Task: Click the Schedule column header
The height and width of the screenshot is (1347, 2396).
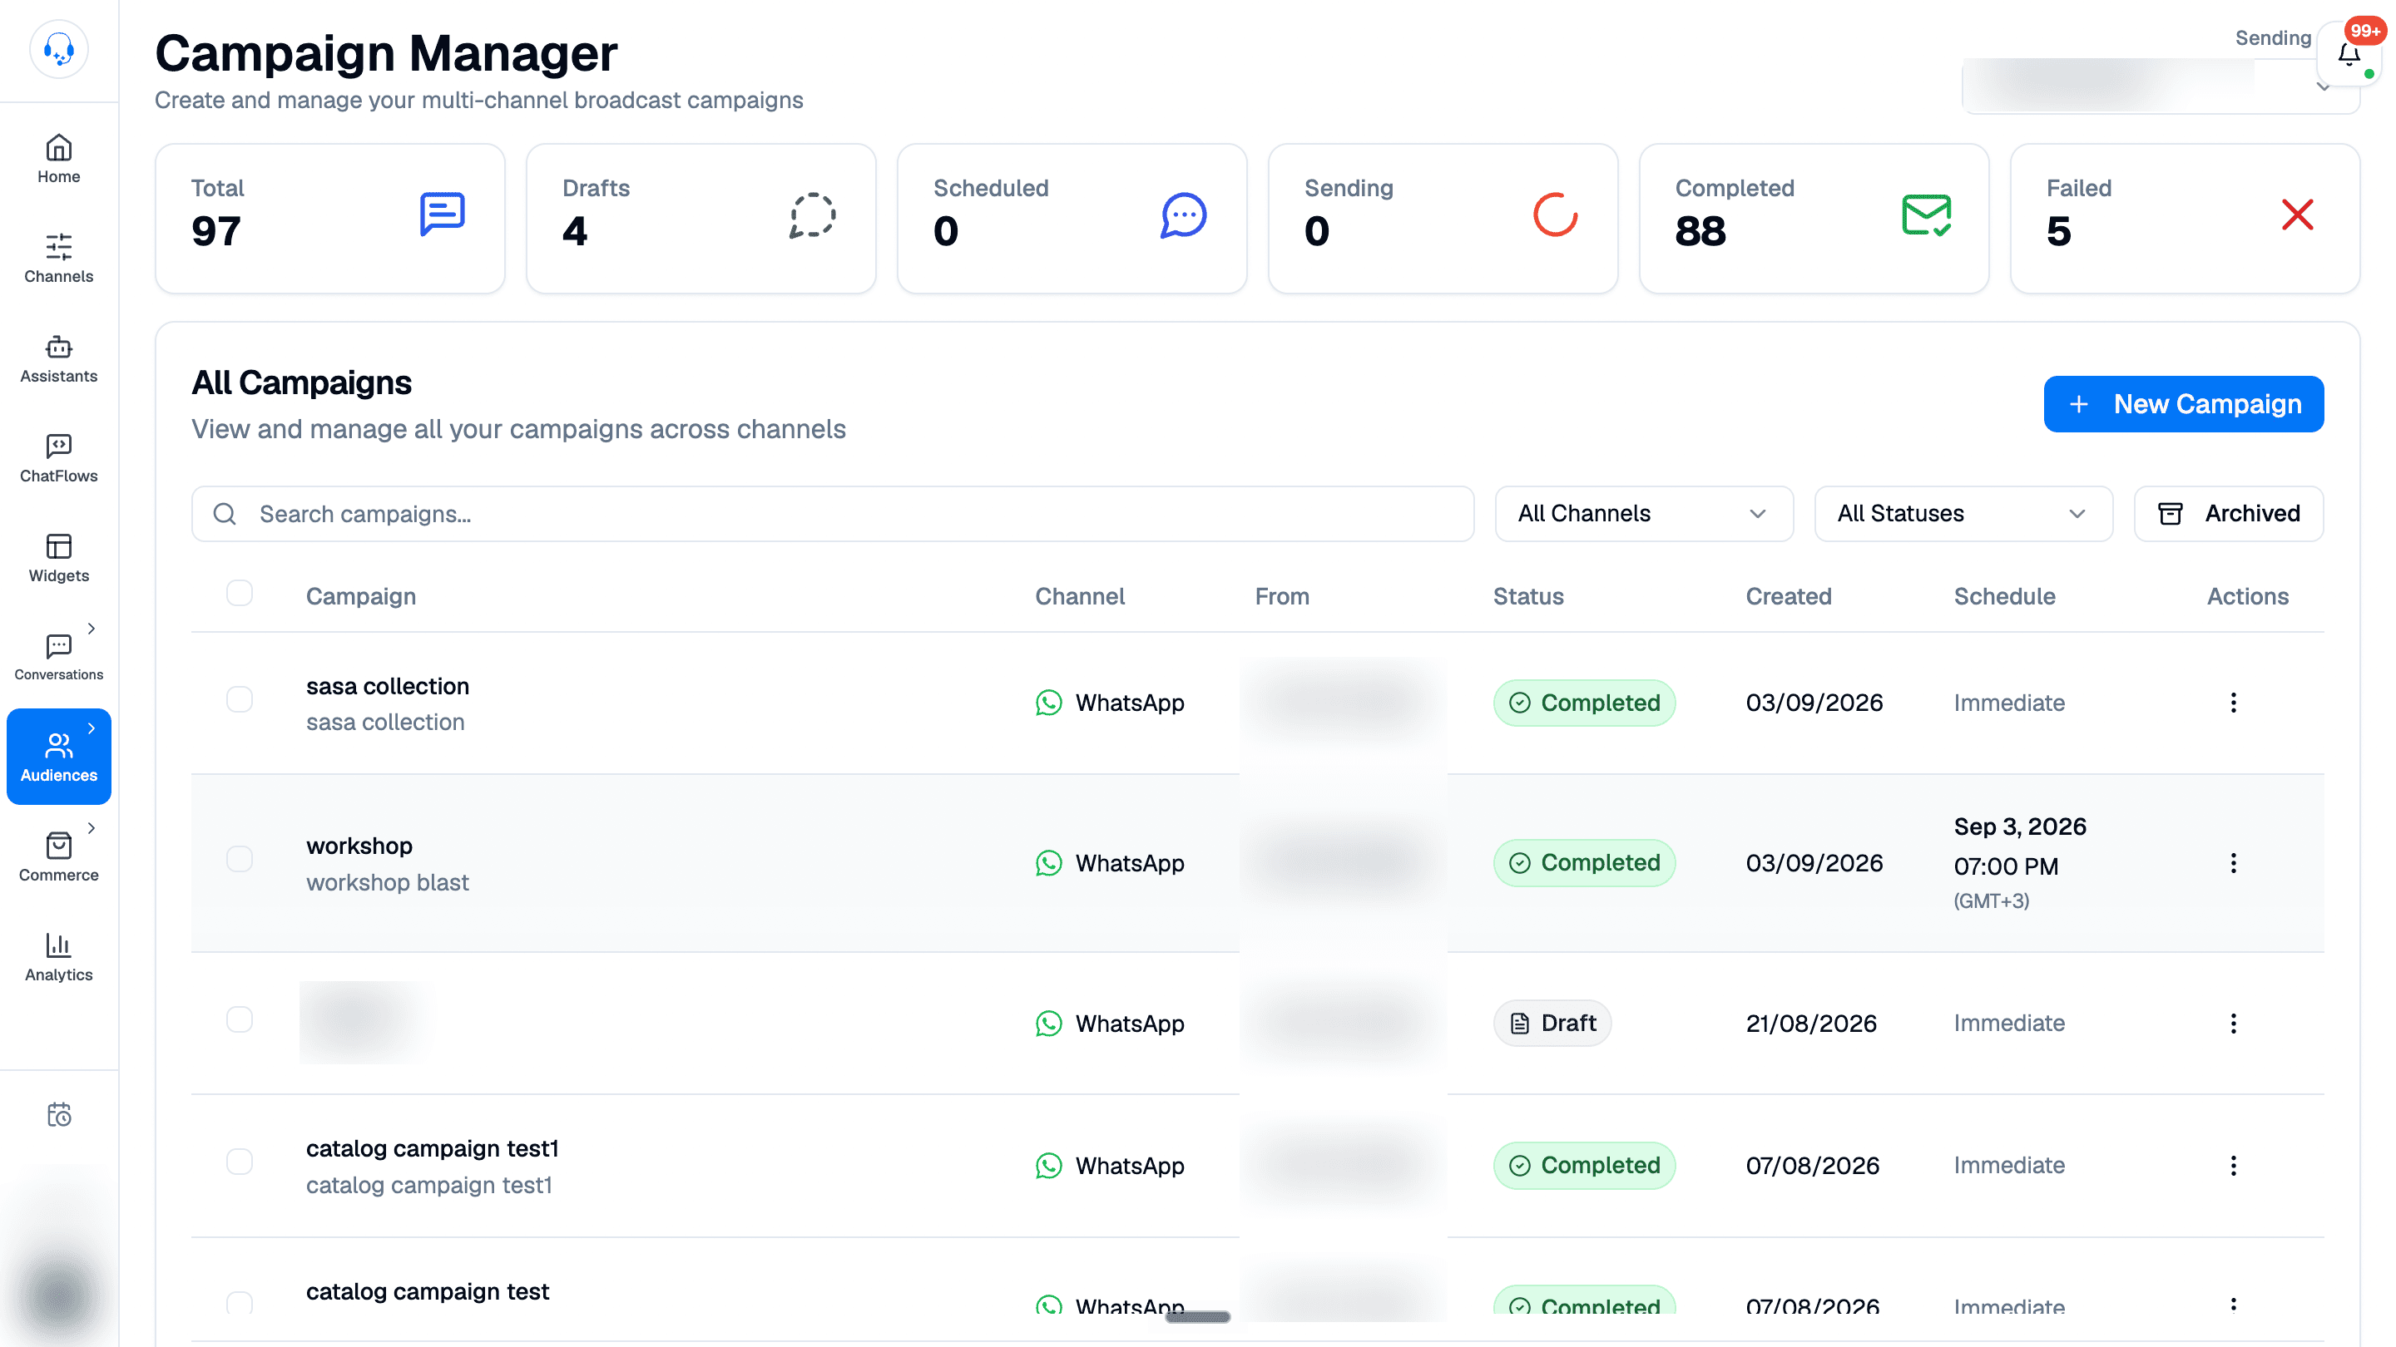Action: (2004, 596)
